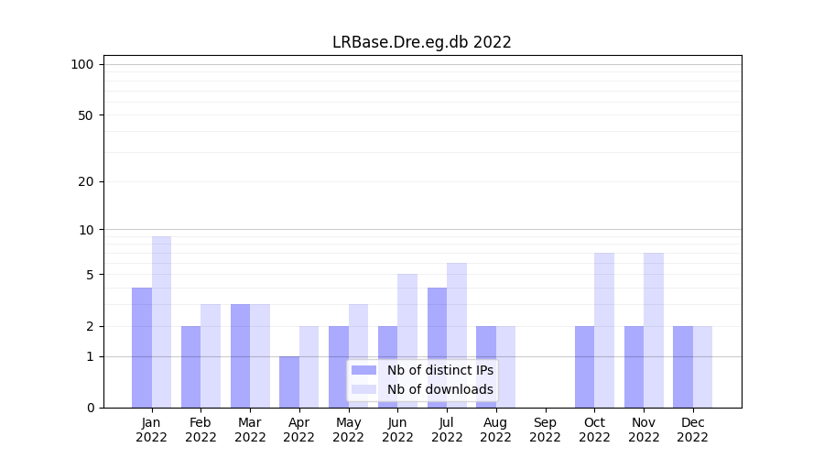
Task: Select the 'Nb of distinct IPs' legend label
Action: point(439,370)
